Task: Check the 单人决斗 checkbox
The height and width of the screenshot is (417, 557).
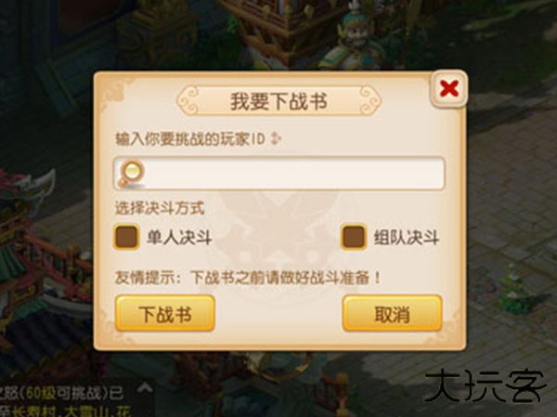Action: (126, 237)
